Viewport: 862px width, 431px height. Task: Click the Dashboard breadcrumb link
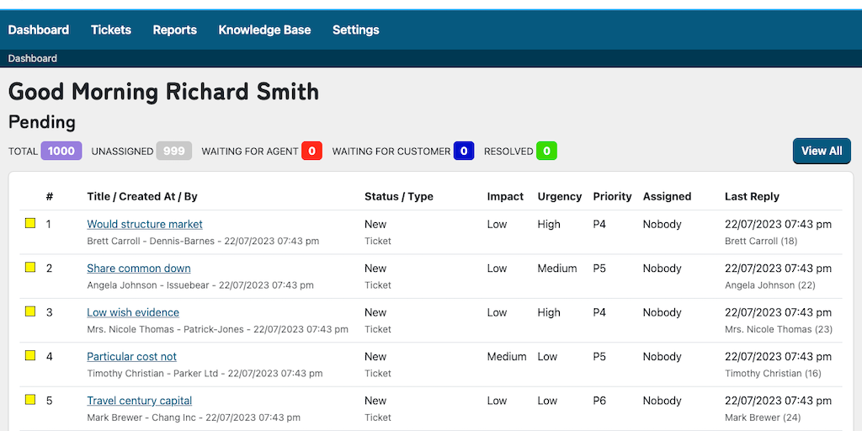click(33, 58)
